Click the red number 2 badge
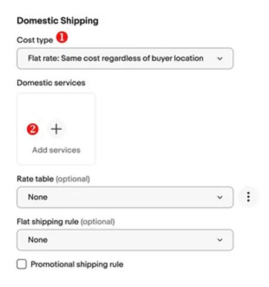 33,129
